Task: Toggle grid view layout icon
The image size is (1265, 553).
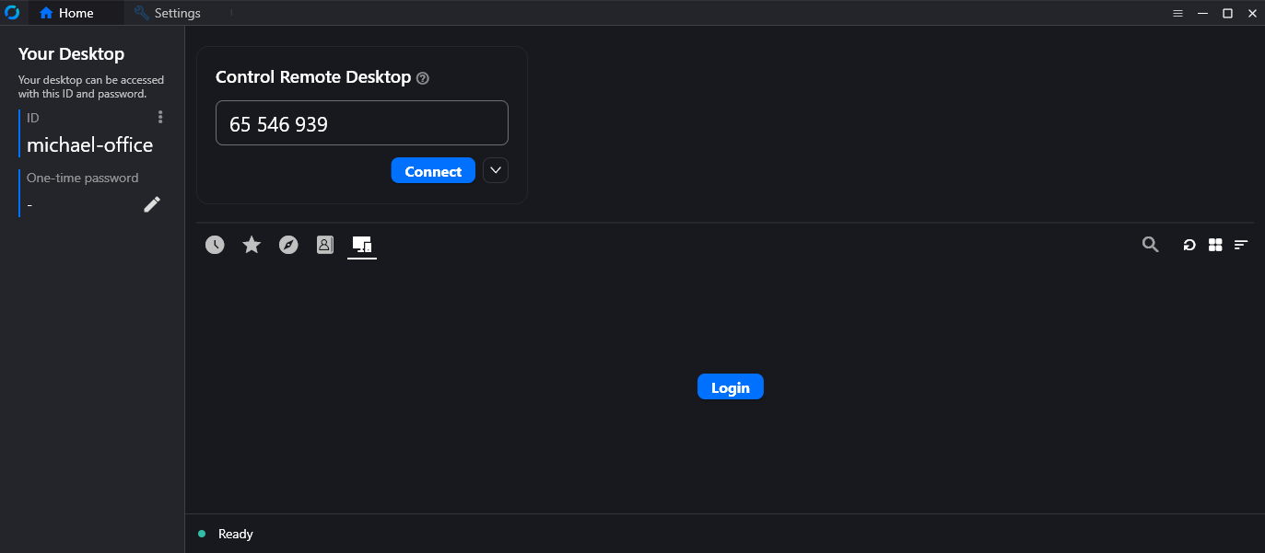Action: 1215,245
